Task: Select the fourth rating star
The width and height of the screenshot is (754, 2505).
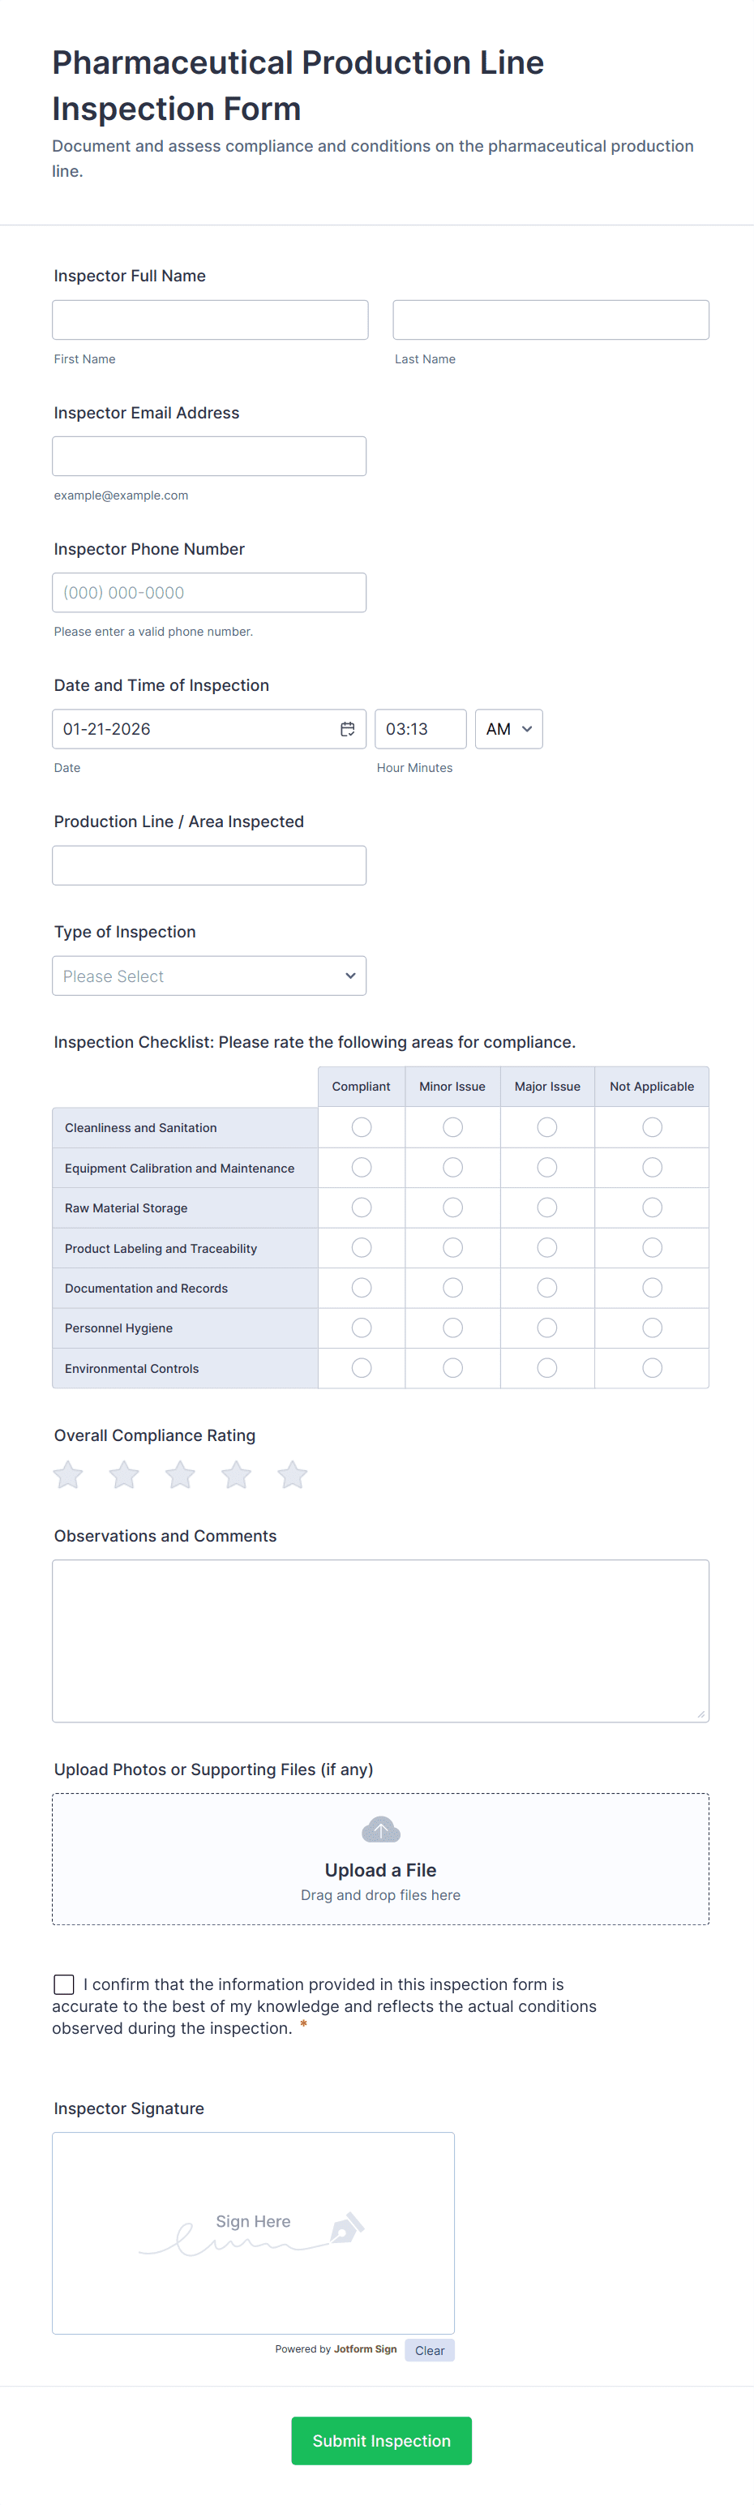Action: pos(236,1475)
